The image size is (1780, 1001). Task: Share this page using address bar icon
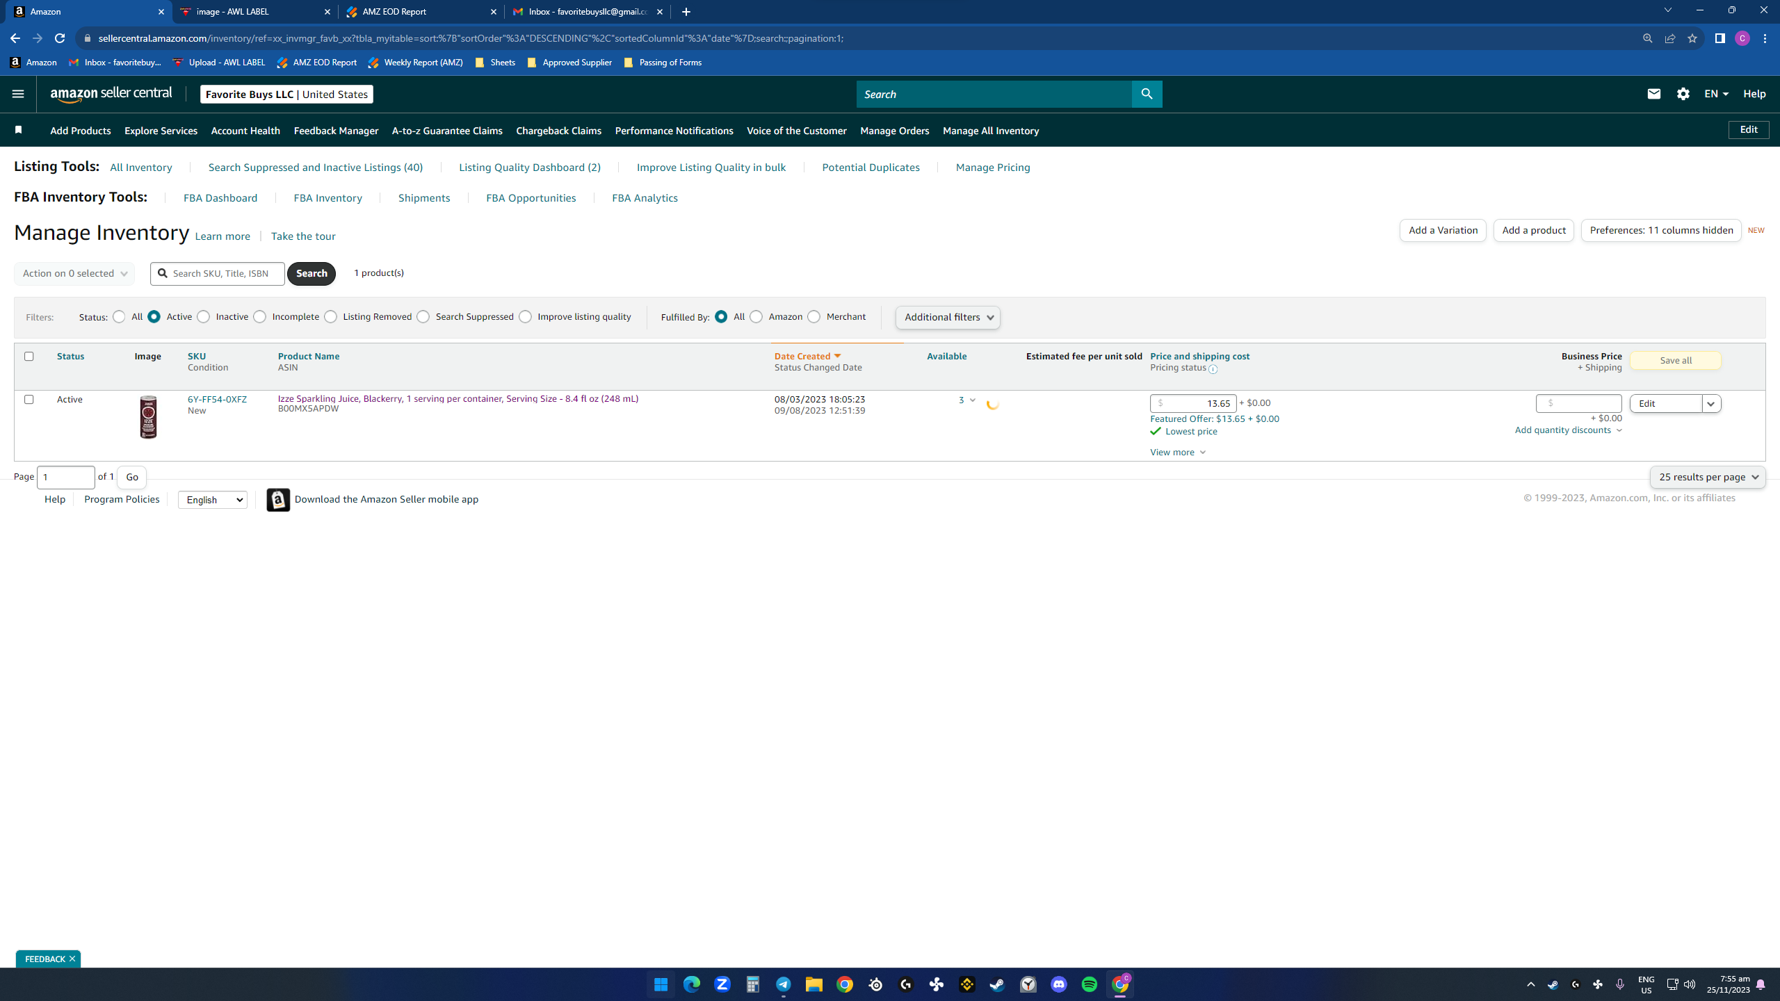coord(1670,38)
